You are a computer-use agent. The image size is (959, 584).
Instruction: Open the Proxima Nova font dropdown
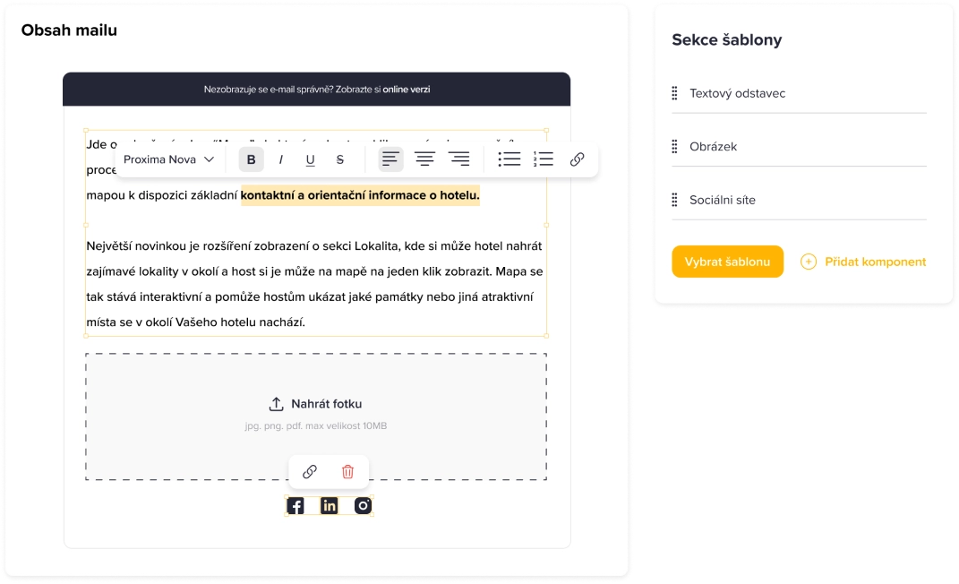click(x=169, y=159)
